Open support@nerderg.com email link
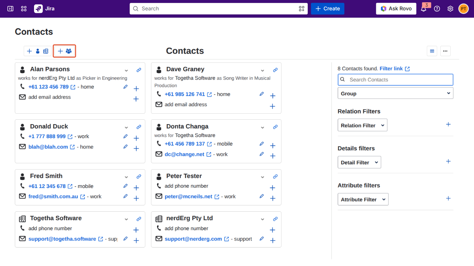The image size is (474, 266). pyautogui.click(x=193, y=239)
